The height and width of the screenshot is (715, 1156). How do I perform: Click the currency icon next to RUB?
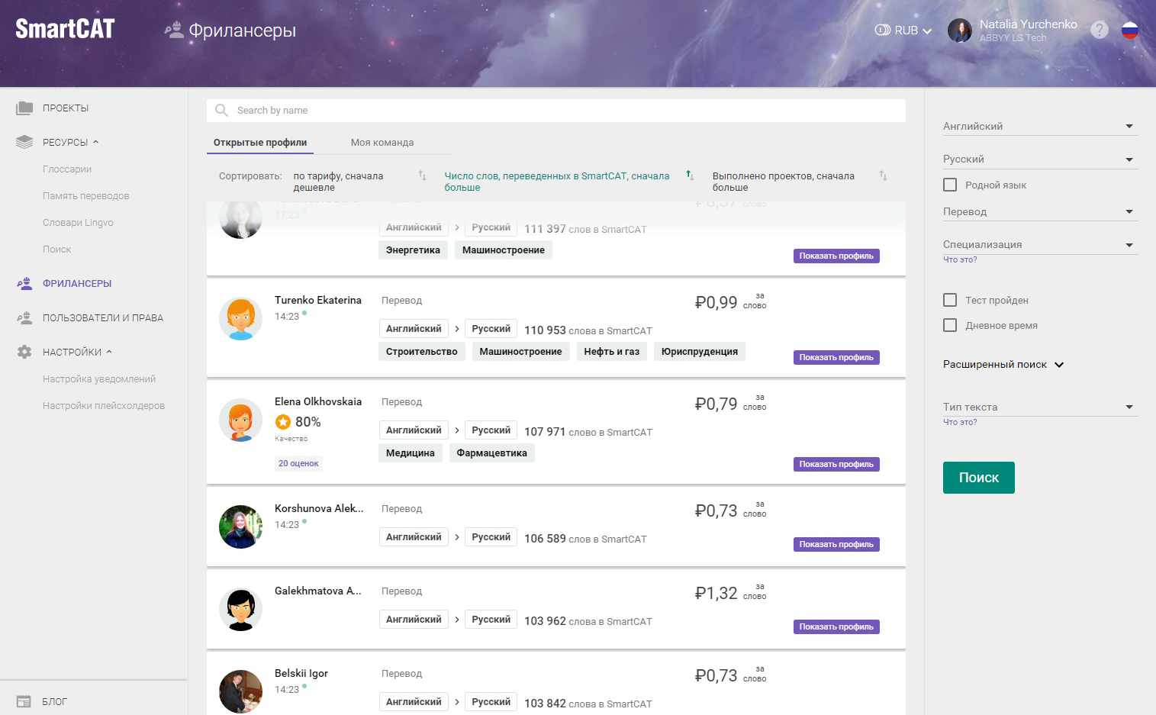[882, 31]
